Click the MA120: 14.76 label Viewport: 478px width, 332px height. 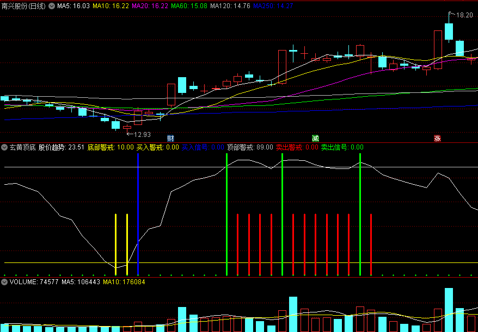[230, 5]
